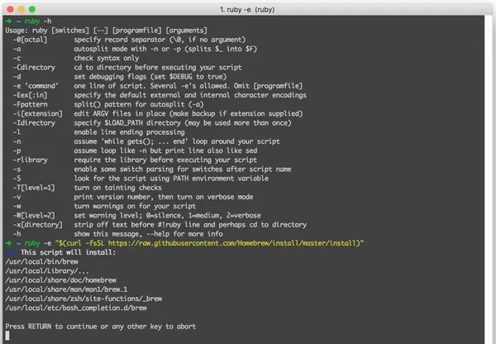The height and width of the screenshot is (344, 496).
Task: Click the blinking block cursor at bottom
Action: tap(7, 336)
